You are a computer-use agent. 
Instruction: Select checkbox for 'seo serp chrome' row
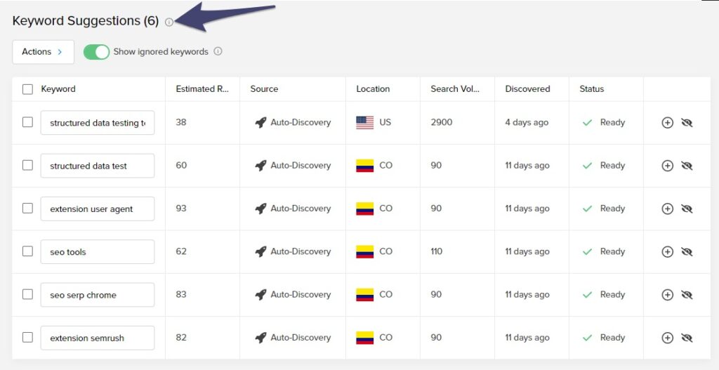click(27, 294)
